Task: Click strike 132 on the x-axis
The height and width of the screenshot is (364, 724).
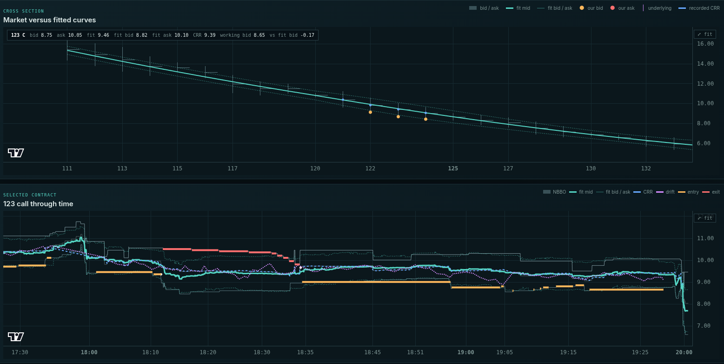Action: point(646,169)
